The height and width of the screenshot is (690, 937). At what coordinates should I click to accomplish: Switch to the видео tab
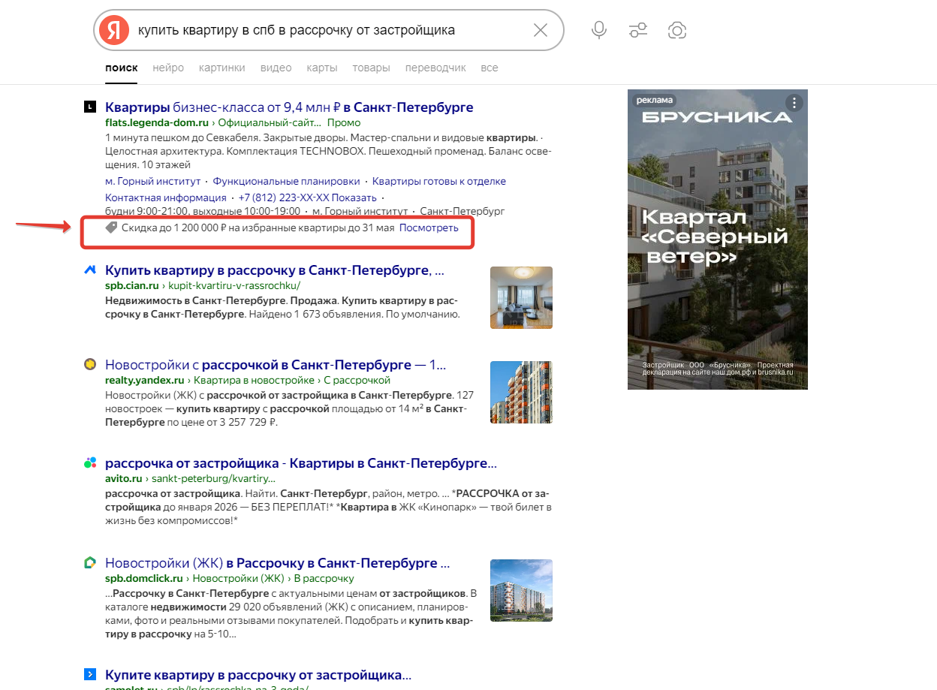coord(276,68)
